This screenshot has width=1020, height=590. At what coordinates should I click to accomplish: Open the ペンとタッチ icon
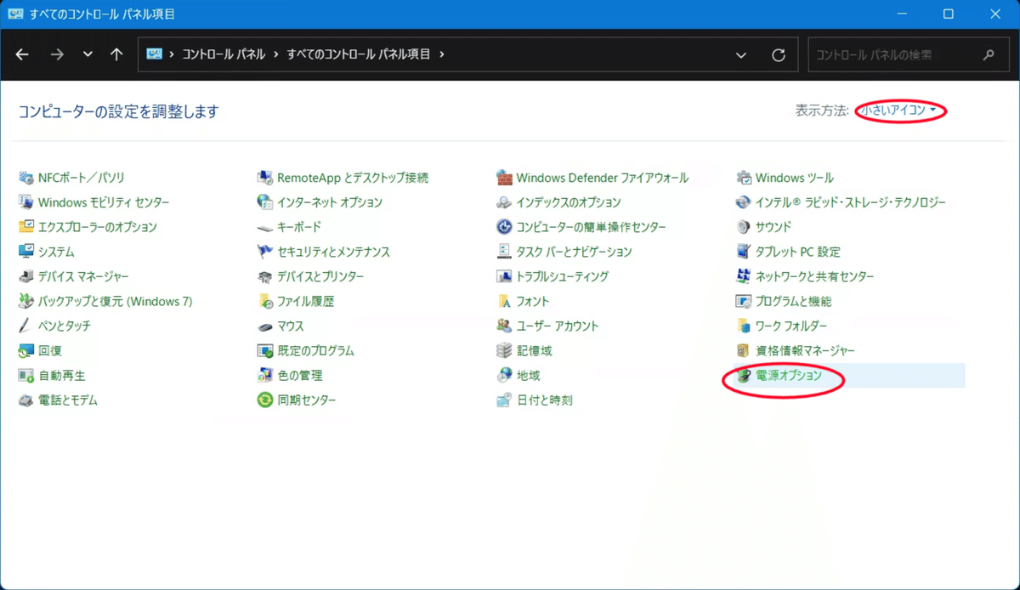(x=25, y=326)
